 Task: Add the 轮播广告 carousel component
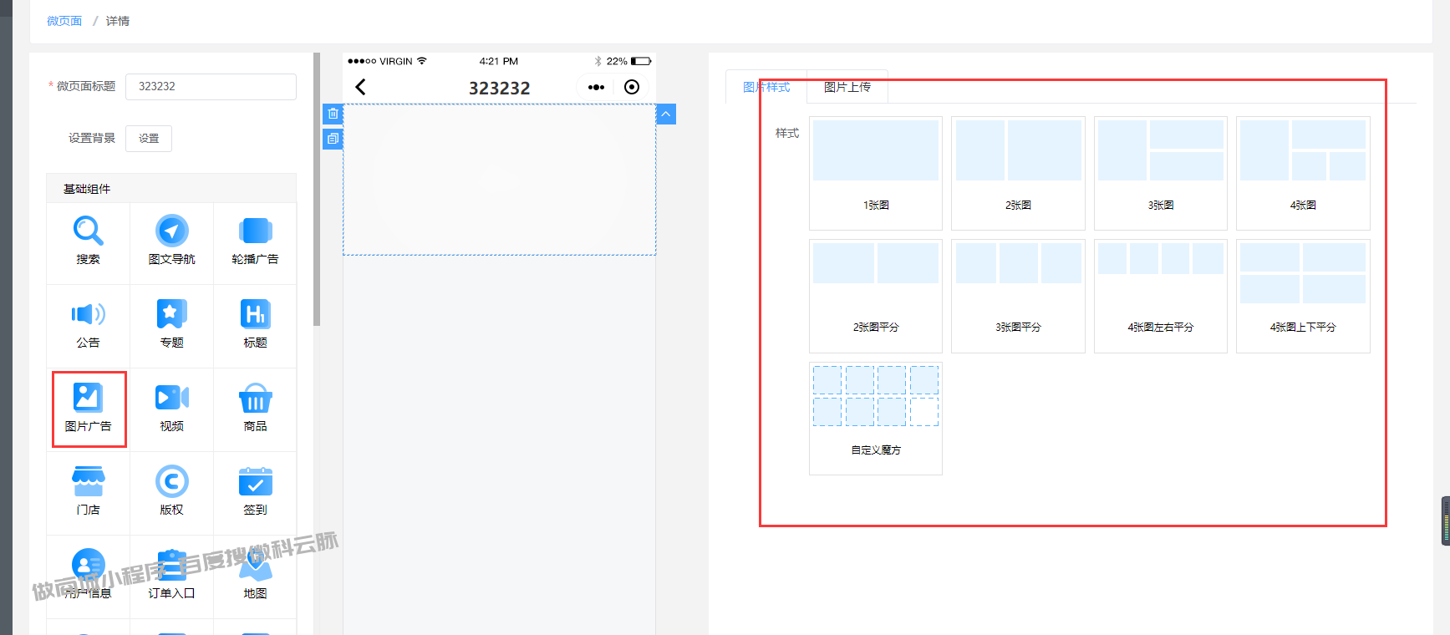coord(255,243)
